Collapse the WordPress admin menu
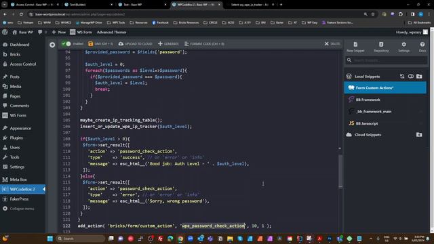This screenshot has height=244, width=434. click(22, 209)
